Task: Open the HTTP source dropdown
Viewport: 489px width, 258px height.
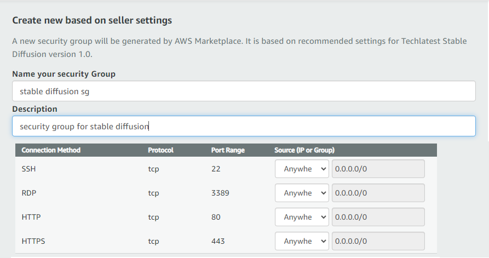Action: click(302, 217)
